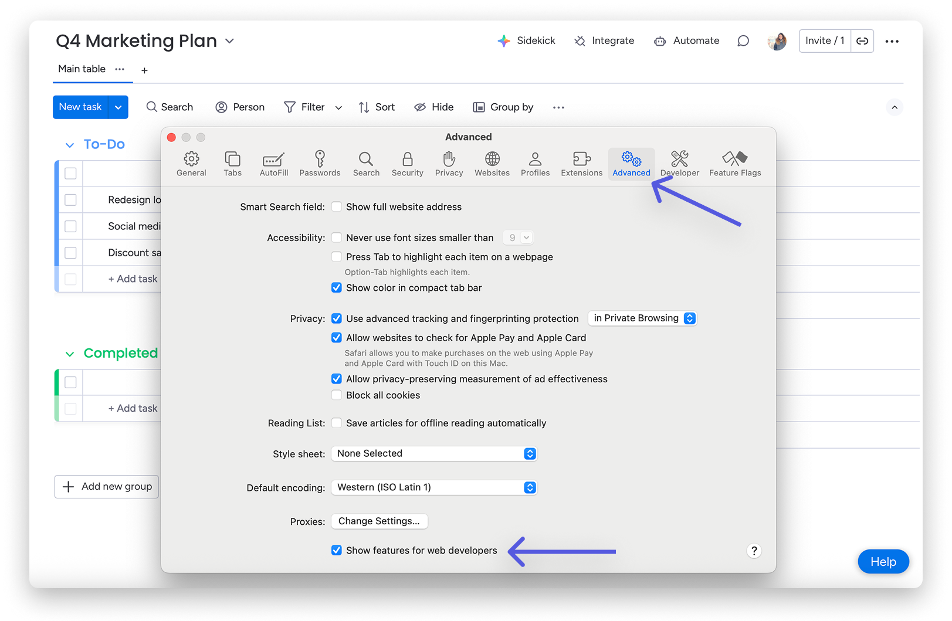Click the Sidekick icon
This screenshot has width=952, height=621.
coord(504,41)
